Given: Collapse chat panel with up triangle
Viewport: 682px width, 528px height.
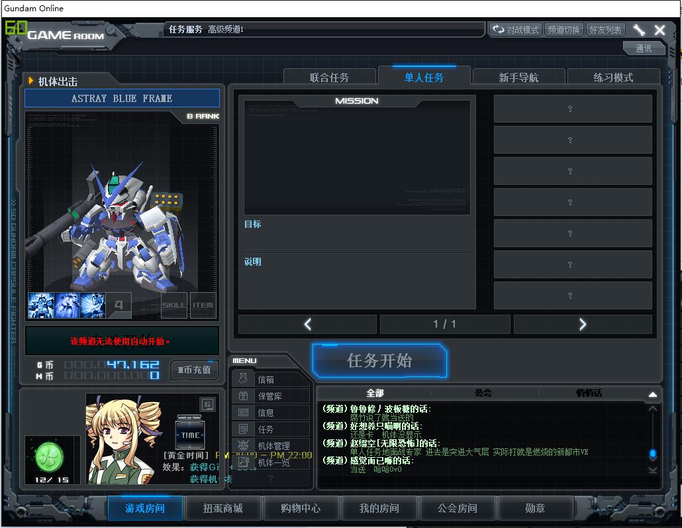Looking at the screenshot, I should coord(652,394).
